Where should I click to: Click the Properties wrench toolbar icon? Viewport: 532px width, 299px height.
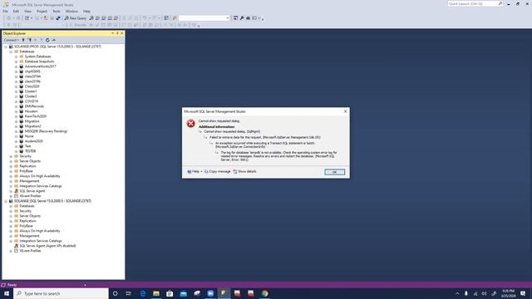tap(242, 18)
